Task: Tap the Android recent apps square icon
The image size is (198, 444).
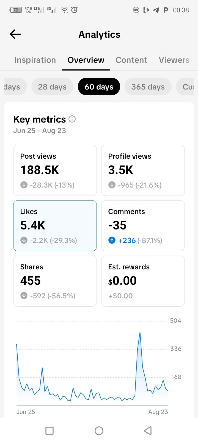Action: tap(50, 431)
